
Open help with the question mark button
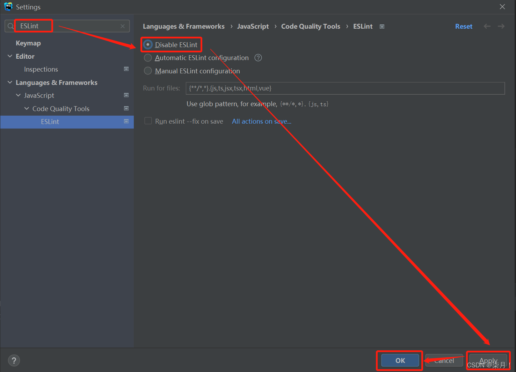click(x=14, y=360)
